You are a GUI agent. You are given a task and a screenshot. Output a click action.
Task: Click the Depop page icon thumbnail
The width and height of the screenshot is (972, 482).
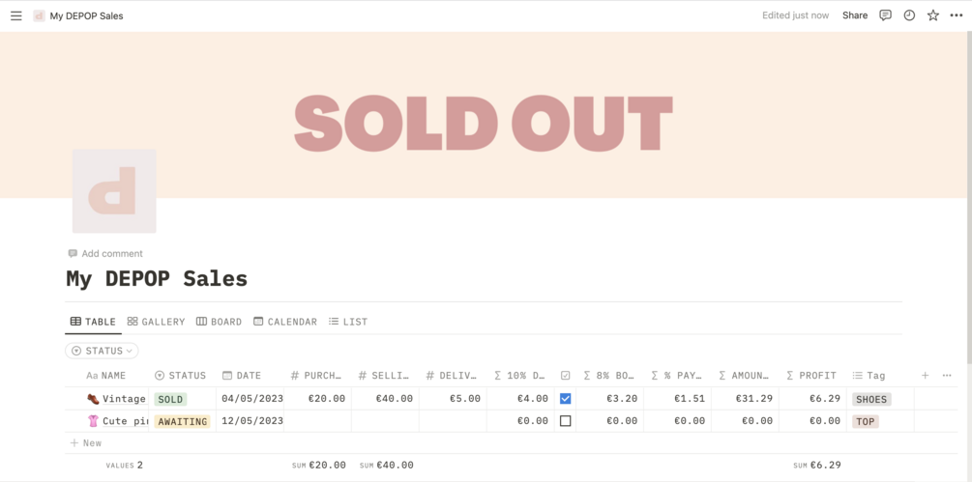click(114, 190)
